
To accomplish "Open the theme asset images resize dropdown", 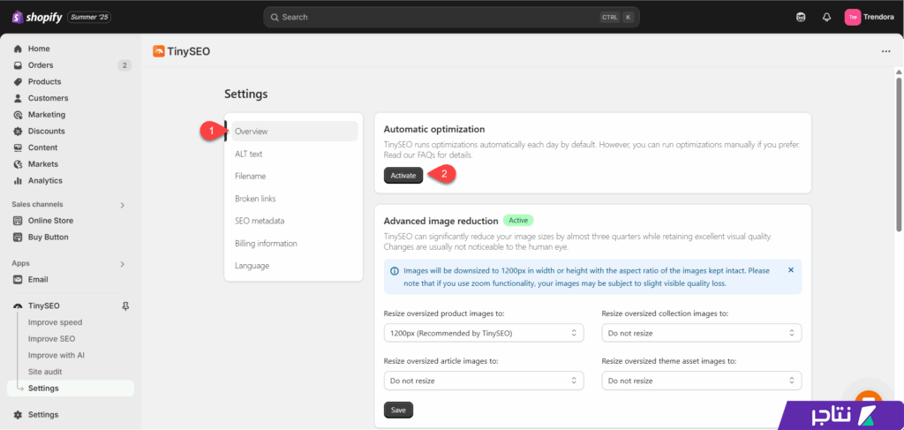I will (702, 381).
